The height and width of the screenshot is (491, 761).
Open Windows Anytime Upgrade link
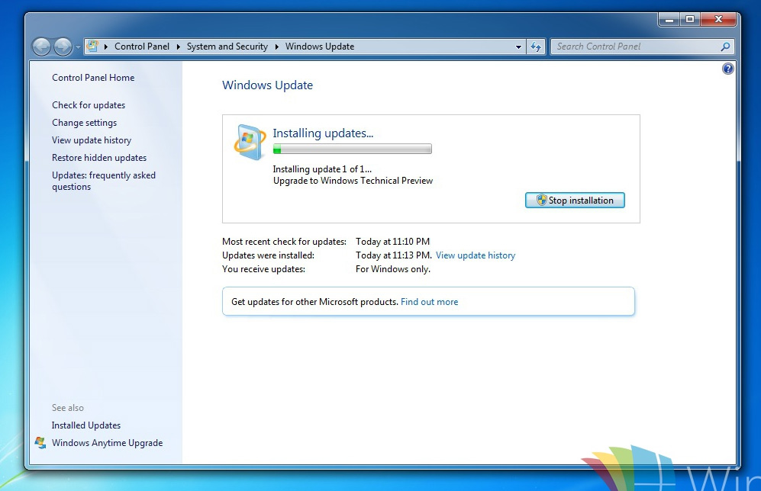click(x=108, y=442)
